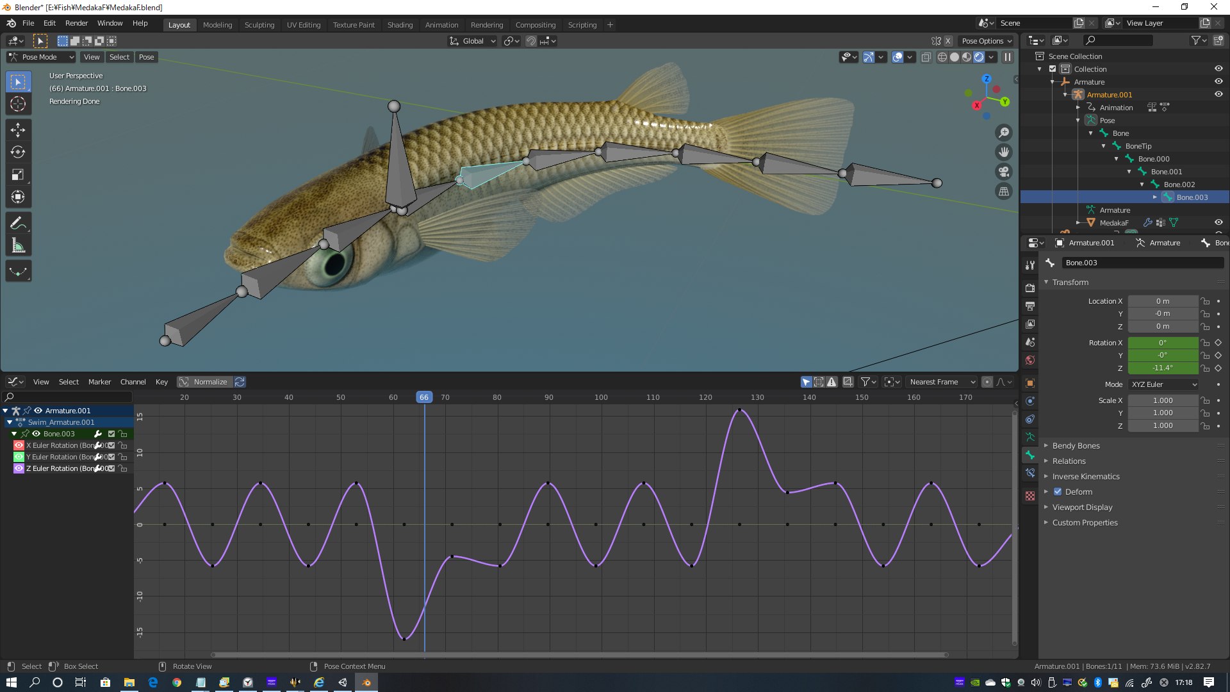Toggle the Deform checkbox

(1058, 492)
